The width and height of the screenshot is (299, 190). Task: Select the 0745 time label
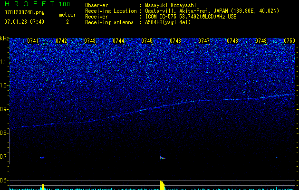(x=147, y=41)
